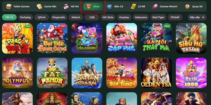
Task: Click the yellow ticket Lô Đề icon
Action: click(133, 6)
